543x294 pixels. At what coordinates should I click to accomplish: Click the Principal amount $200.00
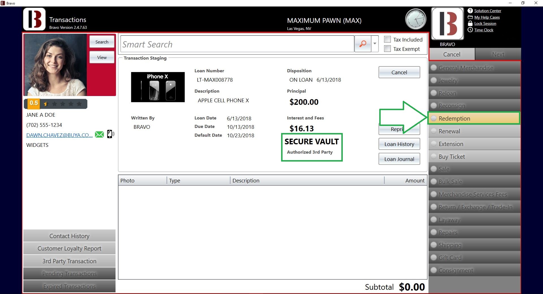coord(304,102)
